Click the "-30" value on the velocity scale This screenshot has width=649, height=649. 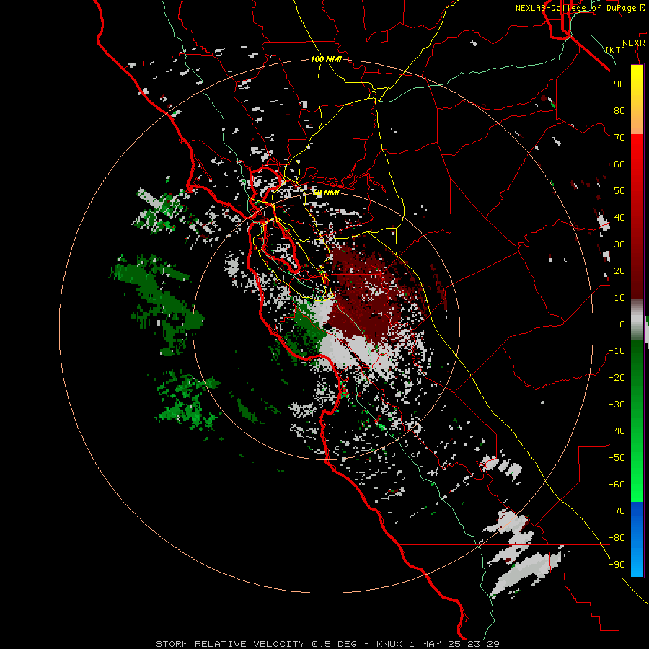(617, 405)
